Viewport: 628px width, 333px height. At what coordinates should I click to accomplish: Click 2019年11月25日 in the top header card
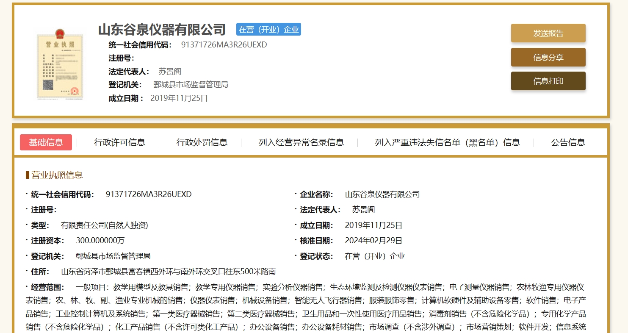(x=179, y=98)
